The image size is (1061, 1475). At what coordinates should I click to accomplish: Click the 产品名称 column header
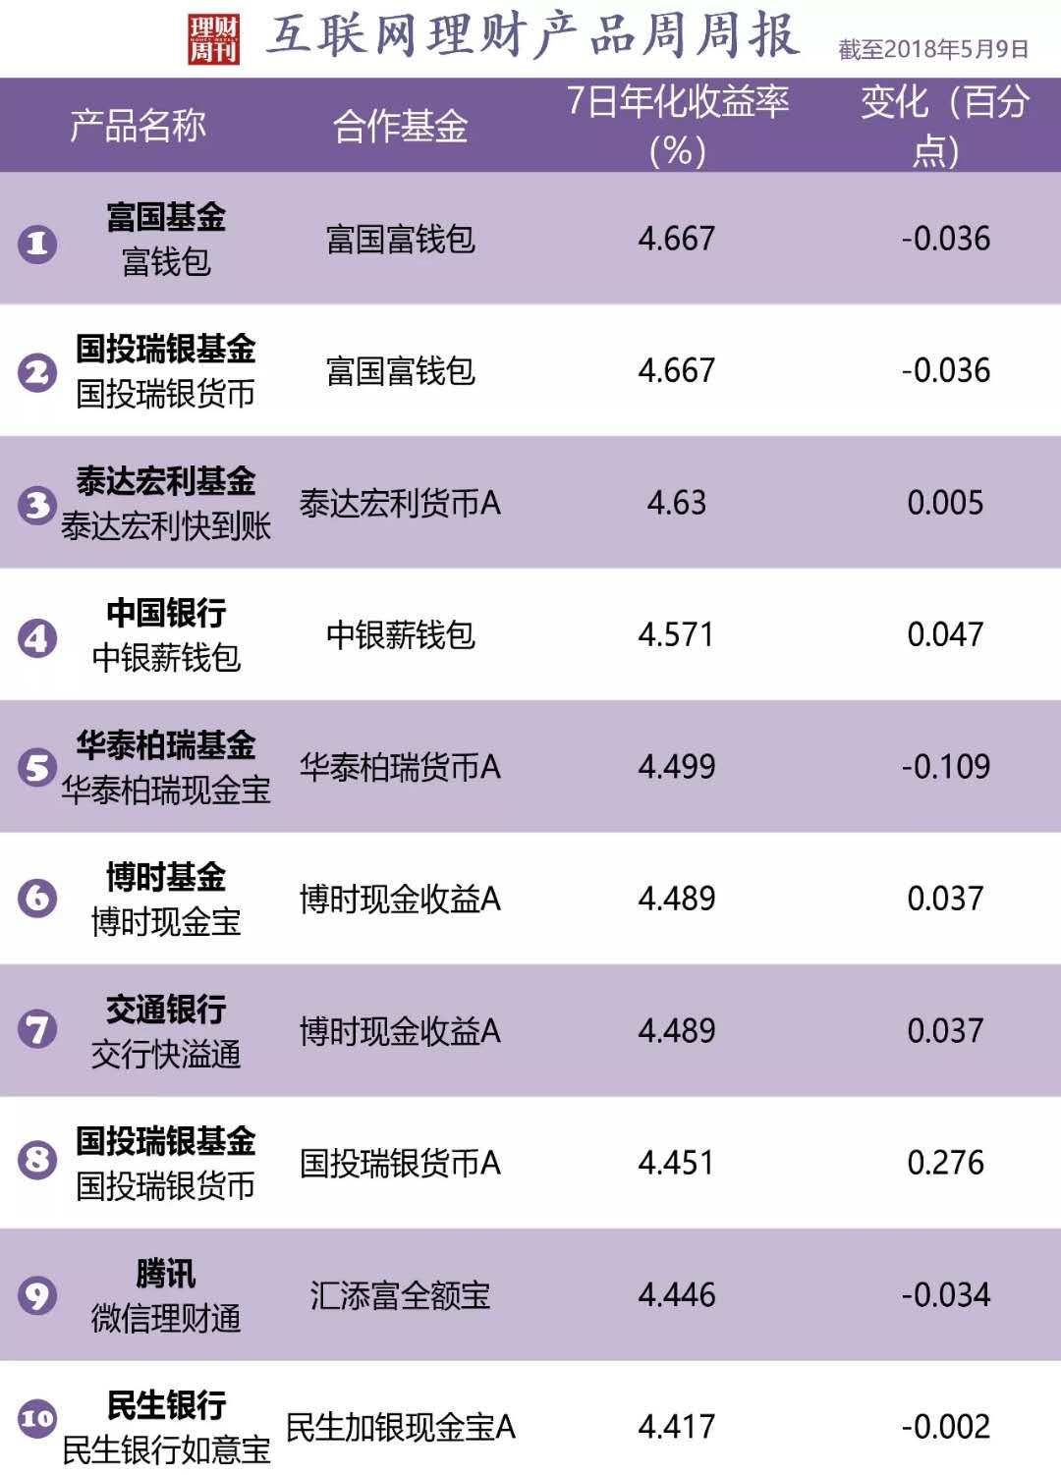(x=138, y=126)
